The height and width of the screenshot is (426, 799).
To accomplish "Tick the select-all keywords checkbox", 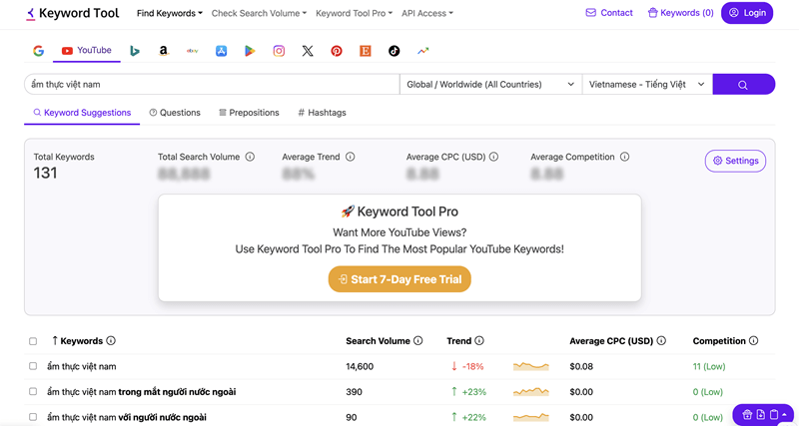I will 33,341.
